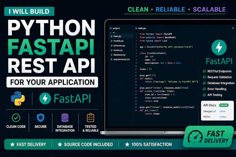Screen dimensions: 236x157
Task: Click the green FASTAPI headline text
Action: click(x=51, y=47)
